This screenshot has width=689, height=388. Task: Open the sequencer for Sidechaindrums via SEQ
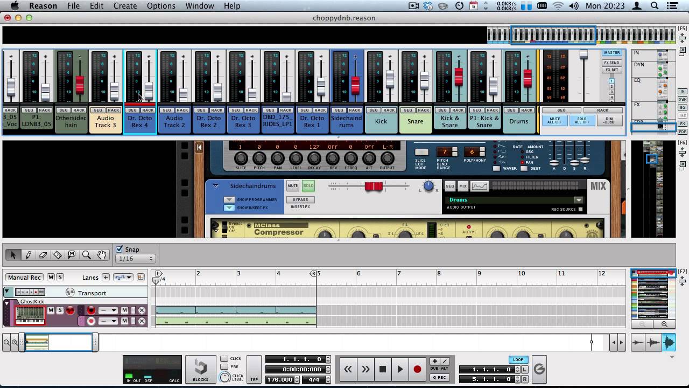pyautogui.click(x=450, y=186)
